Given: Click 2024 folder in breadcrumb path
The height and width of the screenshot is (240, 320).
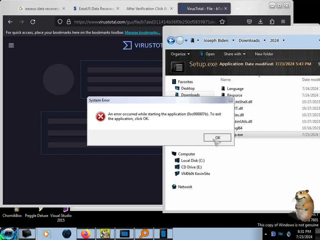Looking at the screenshot, I should pos(274,40).
